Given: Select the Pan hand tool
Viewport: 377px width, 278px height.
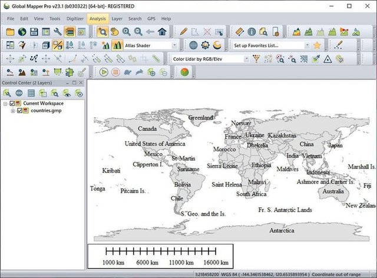Looking at the screenshot, I should (x=114, y=31).
